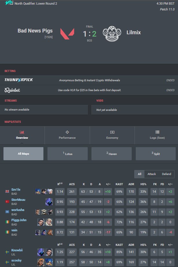The width and height of the screenshot is (178, 267).
Task: Show All sides stats
Action: [140, 174]
